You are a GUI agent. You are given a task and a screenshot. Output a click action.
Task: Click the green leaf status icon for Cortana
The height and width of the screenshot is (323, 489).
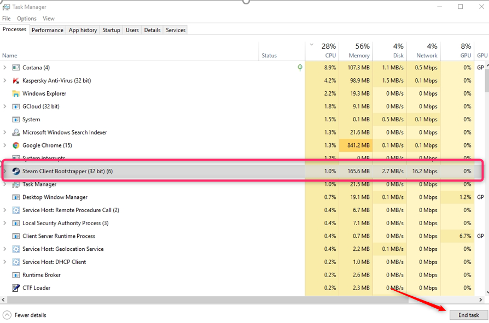point(300,68)
